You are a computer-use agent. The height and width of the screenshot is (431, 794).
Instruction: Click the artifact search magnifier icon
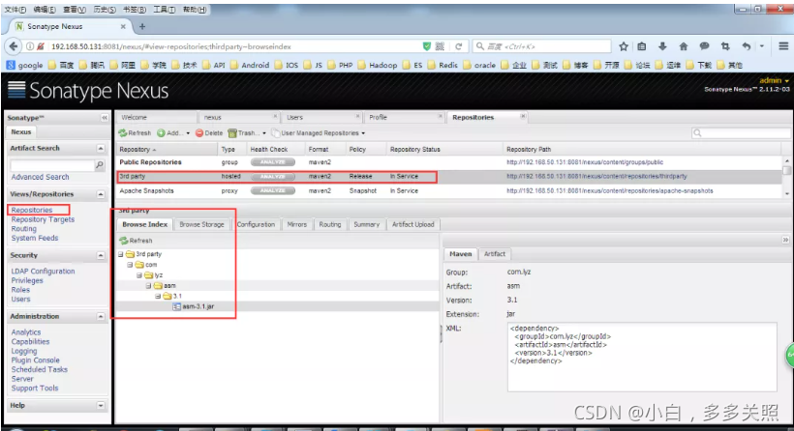(100, 164)
